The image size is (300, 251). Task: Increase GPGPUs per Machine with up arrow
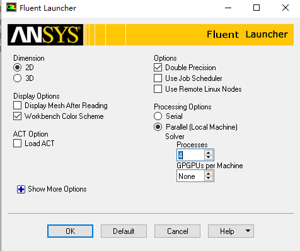(x=209, y=174)
